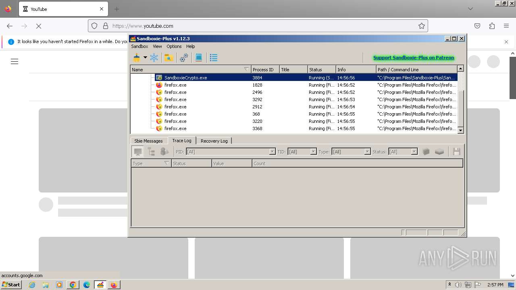
Task: Sort by the Status column header in process list
Action: coord(322,70)
